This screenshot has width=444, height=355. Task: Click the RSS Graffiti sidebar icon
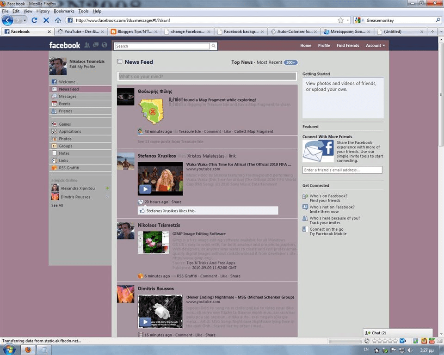[55, 168]
